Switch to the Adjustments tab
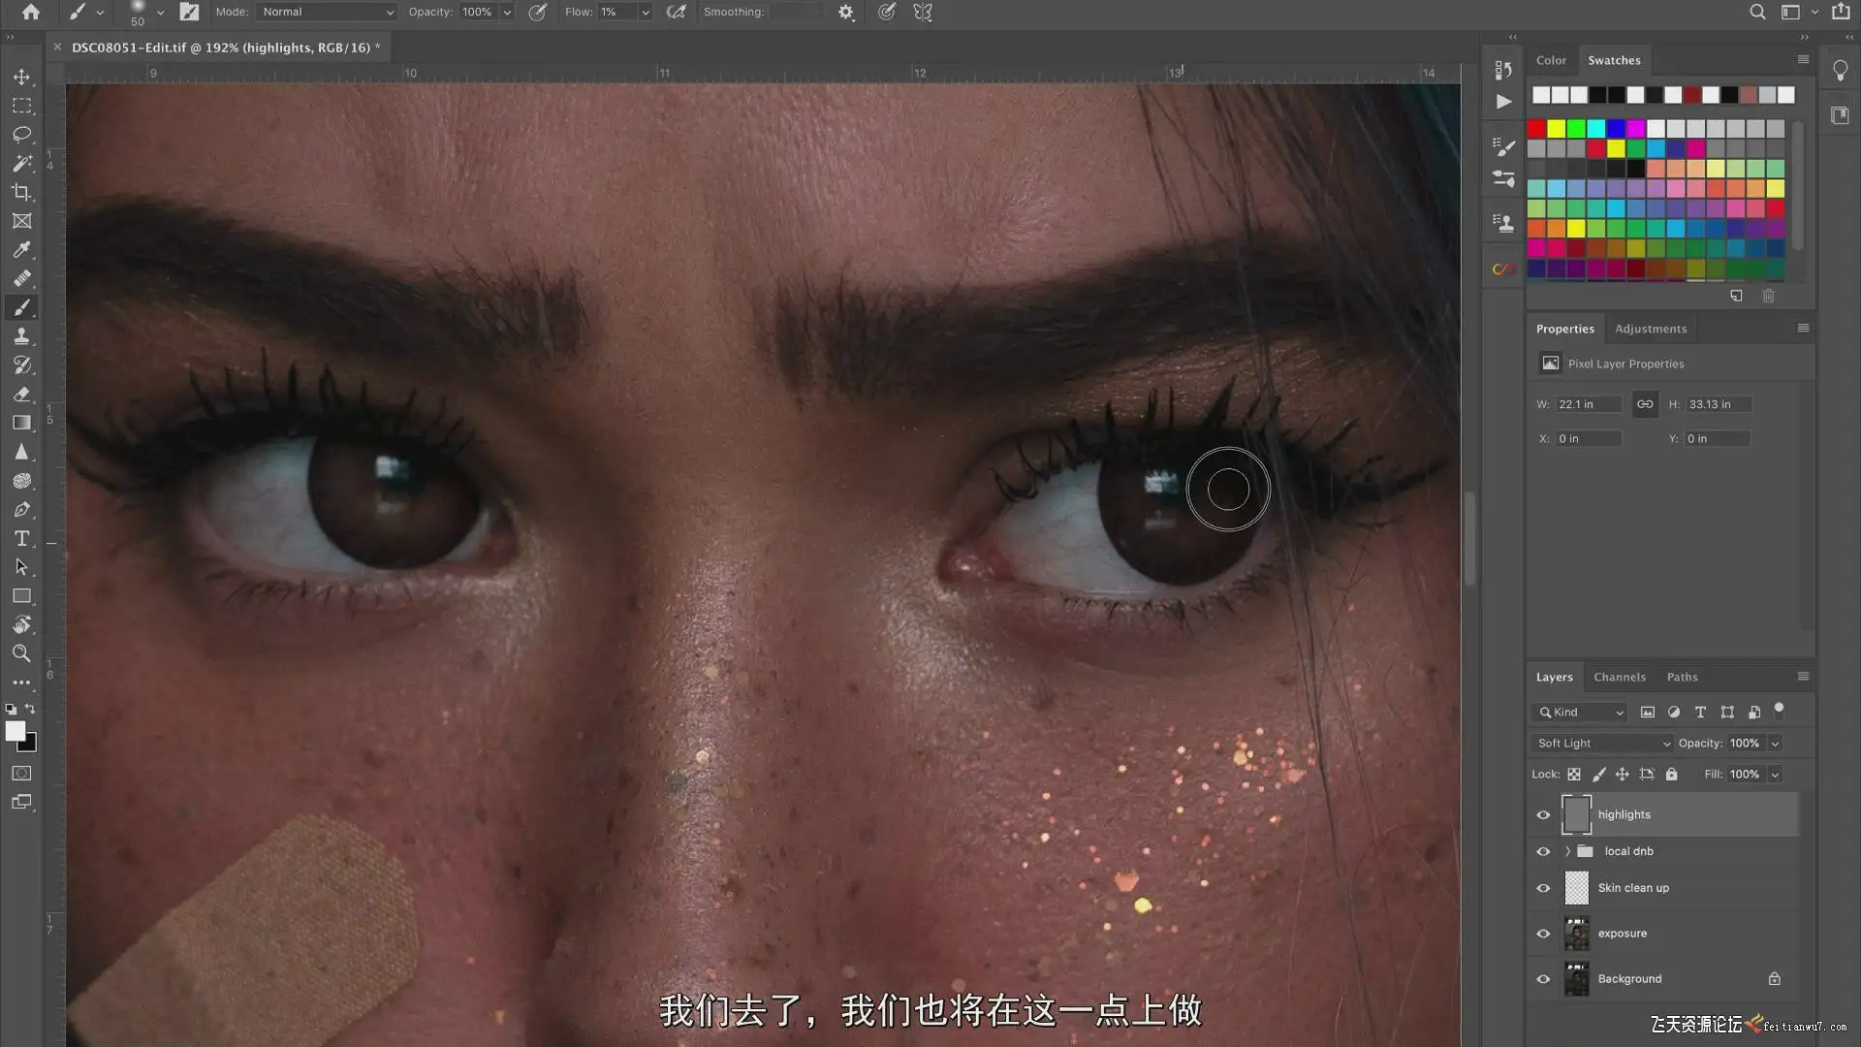 pyautogui.click(x=1650, y=329)
